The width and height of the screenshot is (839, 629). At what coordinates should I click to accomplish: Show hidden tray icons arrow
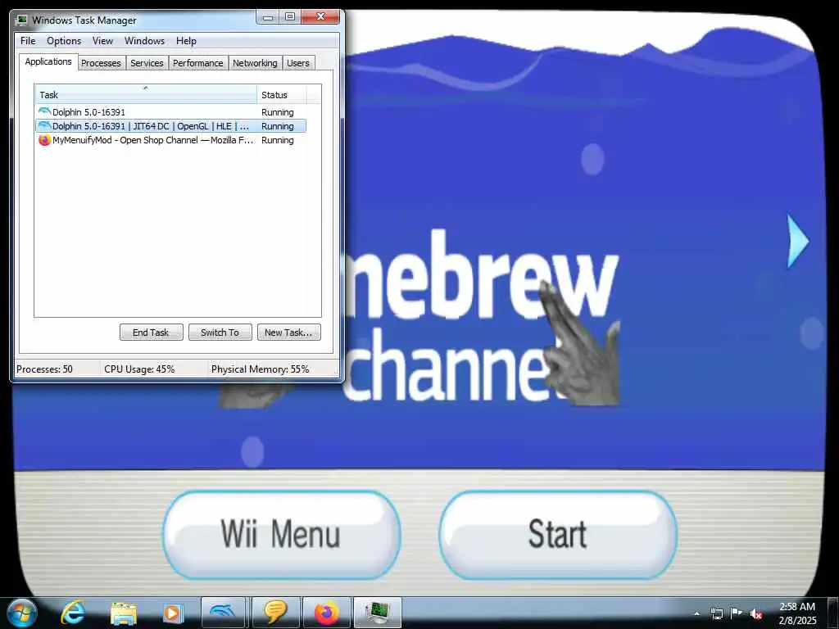click(x=696, y=614)
